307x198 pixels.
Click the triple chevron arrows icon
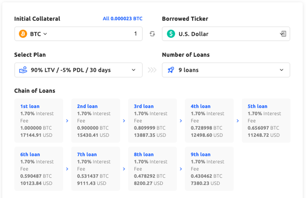pyautogui.click(x=152, y=70)
